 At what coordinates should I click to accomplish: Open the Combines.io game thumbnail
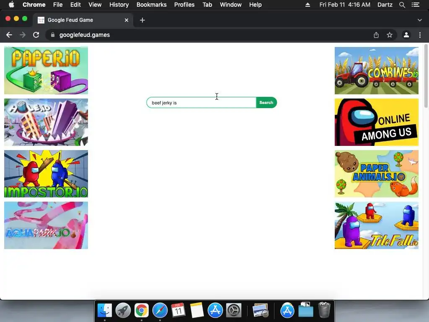pos(377,70)
